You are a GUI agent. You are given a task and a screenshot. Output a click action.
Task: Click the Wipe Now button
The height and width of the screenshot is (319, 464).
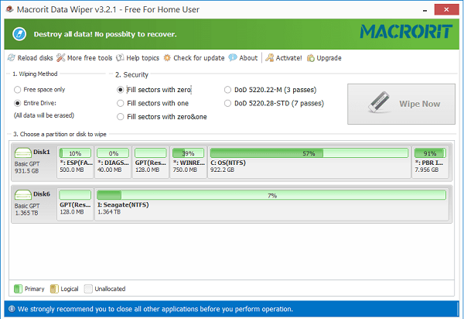pyautogui.click(x=401, y=104)
